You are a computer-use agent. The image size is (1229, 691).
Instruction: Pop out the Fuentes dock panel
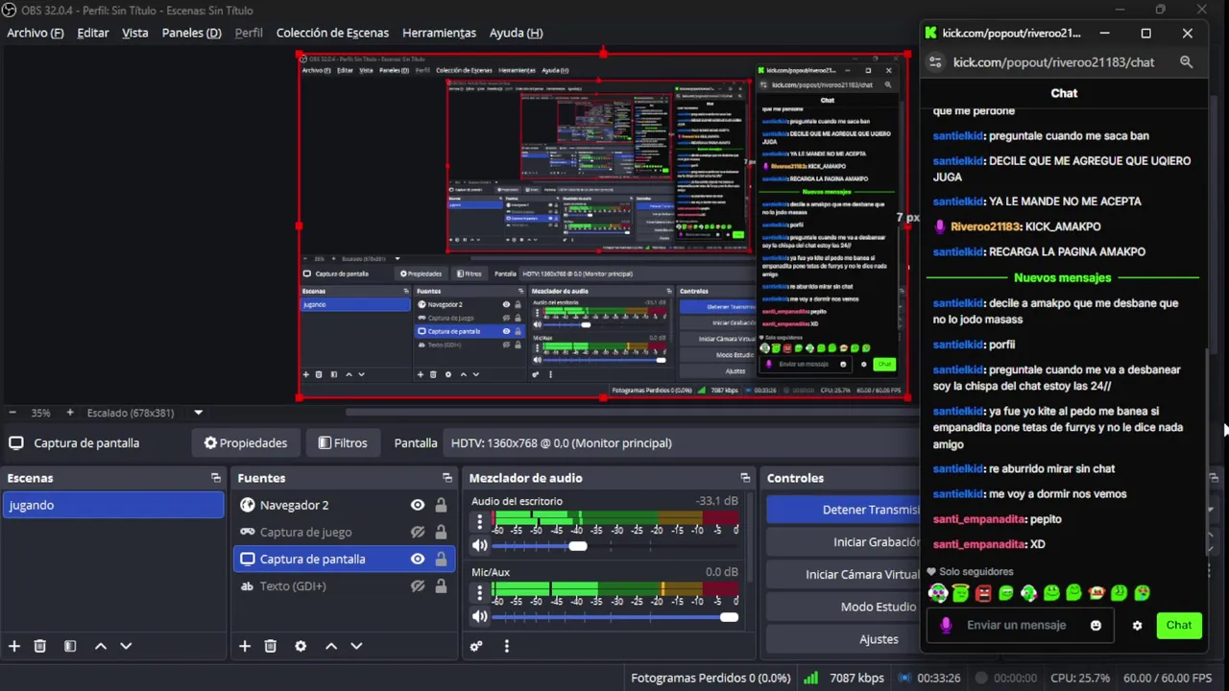[446, 477]
